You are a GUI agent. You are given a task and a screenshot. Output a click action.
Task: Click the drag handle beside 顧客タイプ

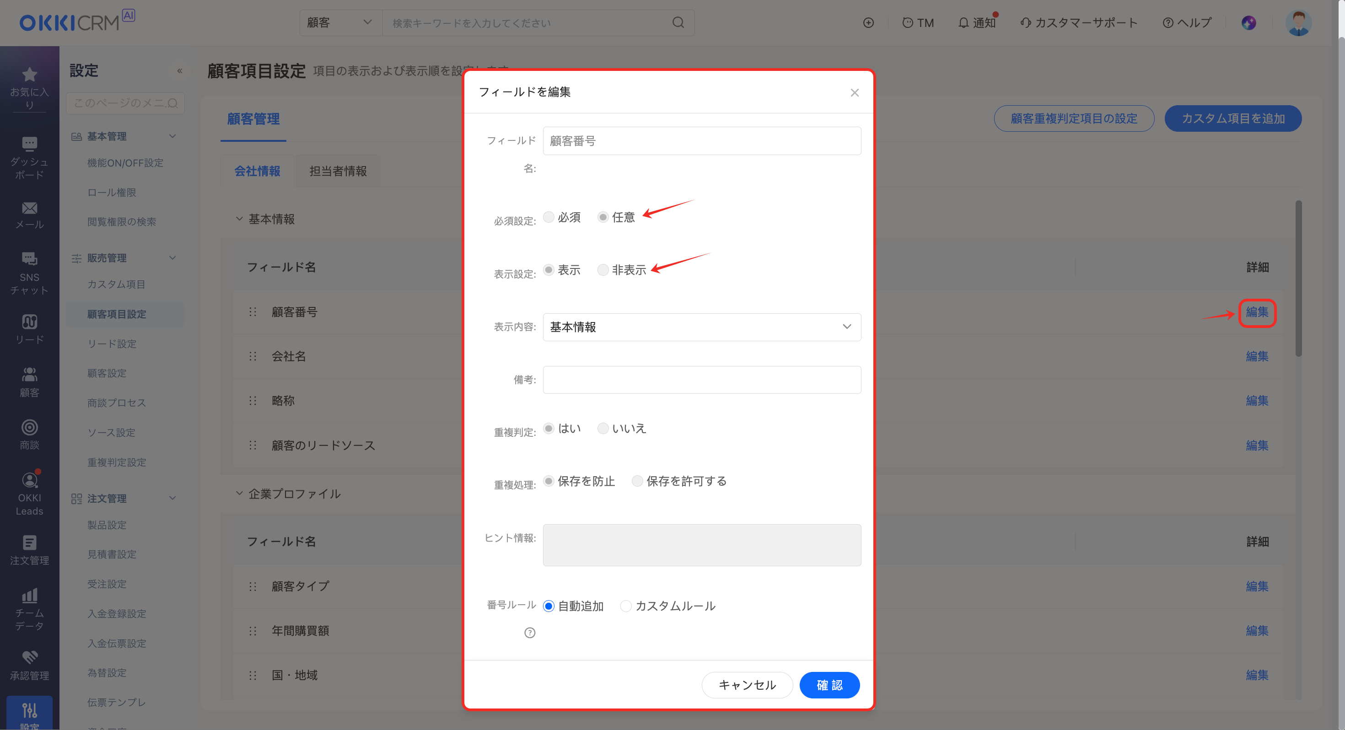click(253, 586)
